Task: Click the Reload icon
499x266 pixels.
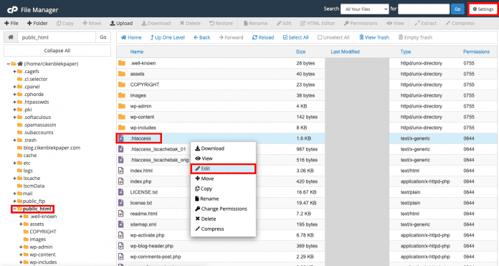Action: [x=255, y=37]
